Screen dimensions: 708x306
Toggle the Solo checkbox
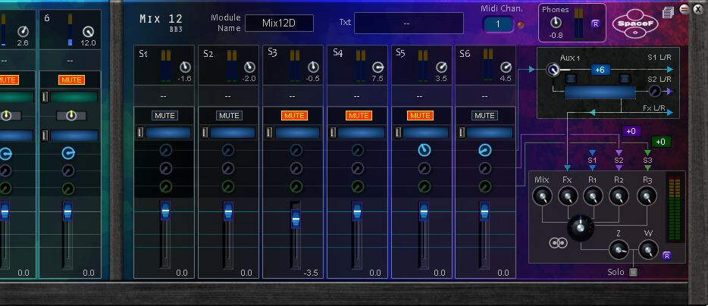click(x=634, y=272)
